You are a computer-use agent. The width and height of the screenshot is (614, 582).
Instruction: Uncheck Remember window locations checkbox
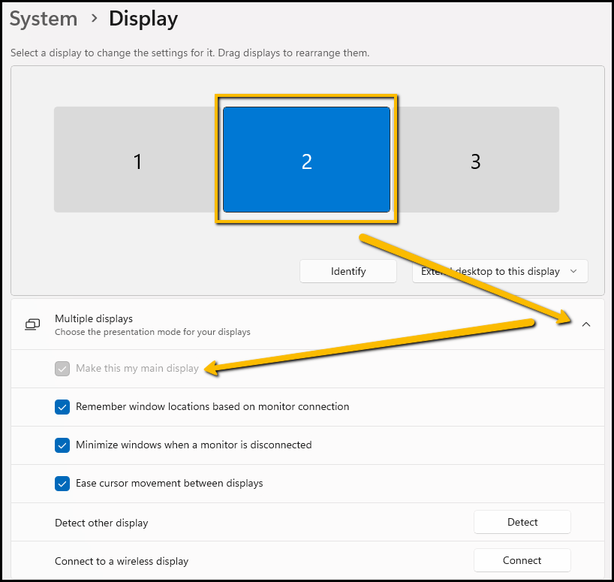tap(62, 407)
